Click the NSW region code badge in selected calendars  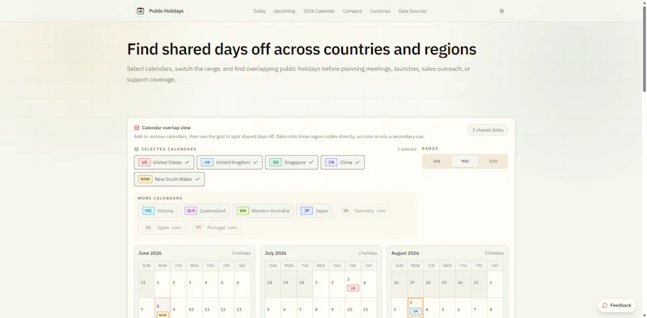pyautogui.click(x=146, y=179)
